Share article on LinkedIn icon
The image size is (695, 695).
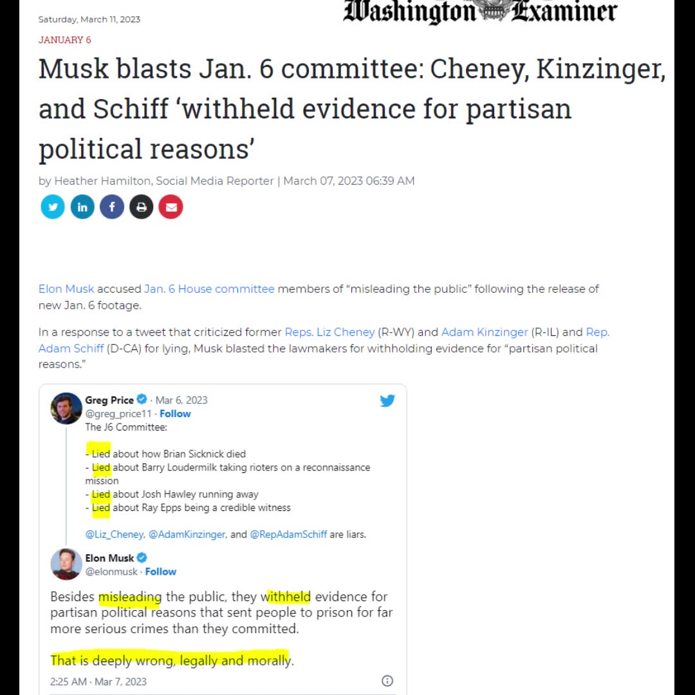click(82, 207)
